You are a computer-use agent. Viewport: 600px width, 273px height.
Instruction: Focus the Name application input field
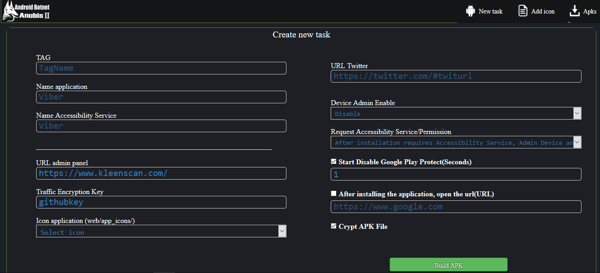161,97
